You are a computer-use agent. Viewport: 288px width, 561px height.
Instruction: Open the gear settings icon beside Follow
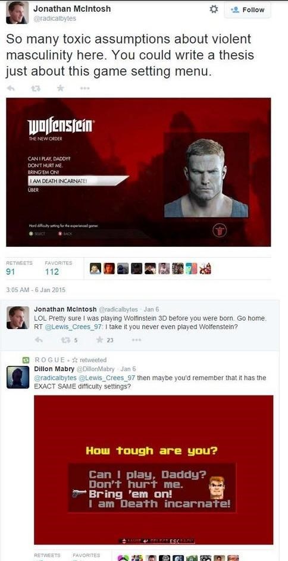[x=214, y=10]
